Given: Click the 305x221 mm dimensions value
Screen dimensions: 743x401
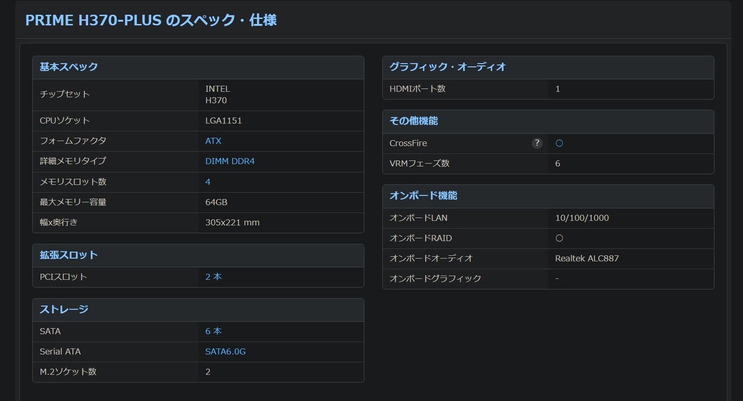Looking at the screenshot, I should pos(232,222).
